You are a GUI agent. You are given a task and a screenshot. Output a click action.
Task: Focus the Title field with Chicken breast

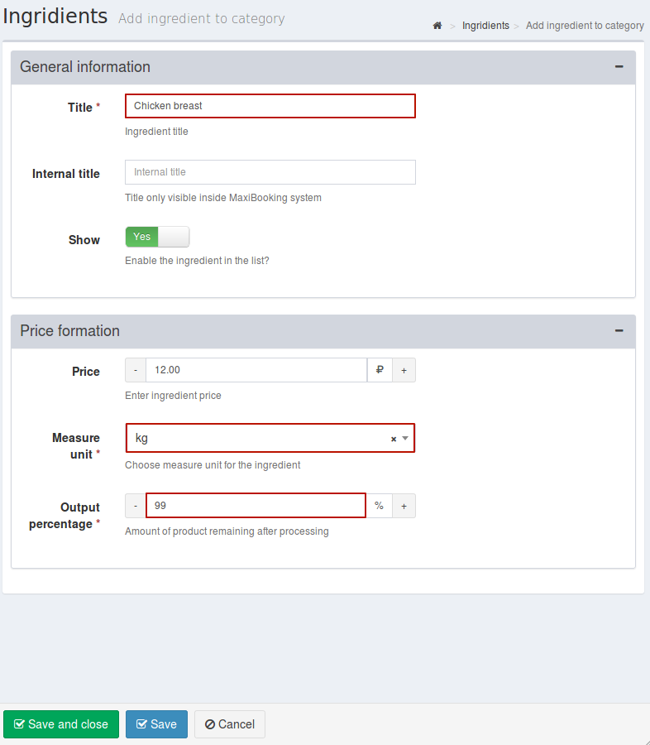pos(270,106)
